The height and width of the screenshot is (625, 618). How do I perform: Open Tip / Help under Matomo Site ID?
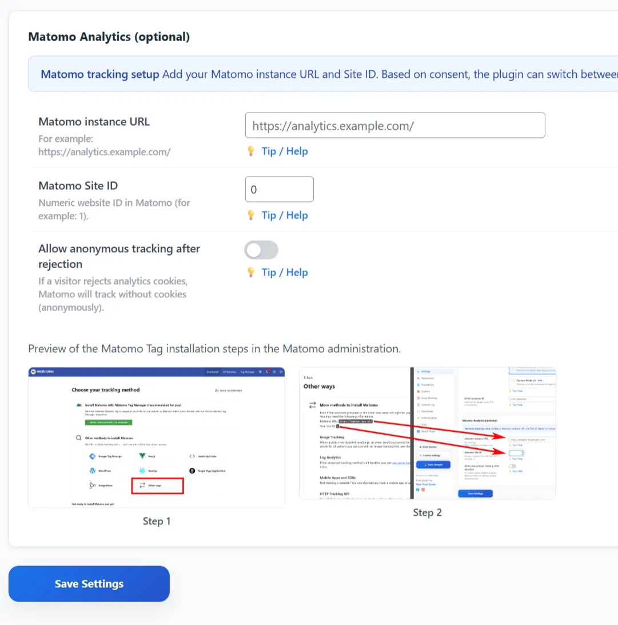tap(285, 215)
